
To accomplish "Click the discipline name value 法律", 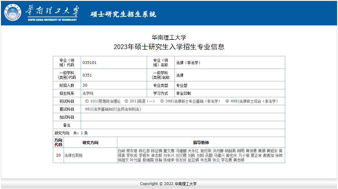I will [x=180, y=75].
